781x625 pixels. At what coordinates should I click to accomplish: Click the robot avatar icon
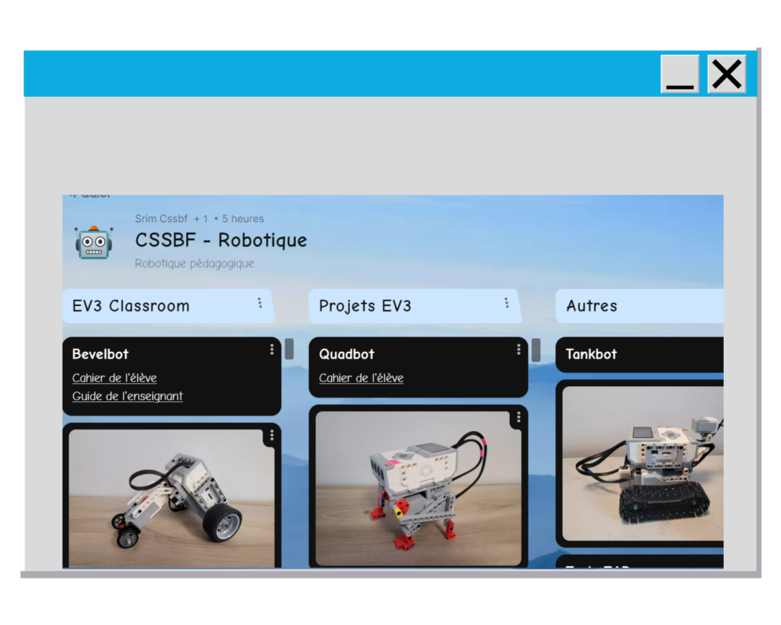click(x=94, y=243)
